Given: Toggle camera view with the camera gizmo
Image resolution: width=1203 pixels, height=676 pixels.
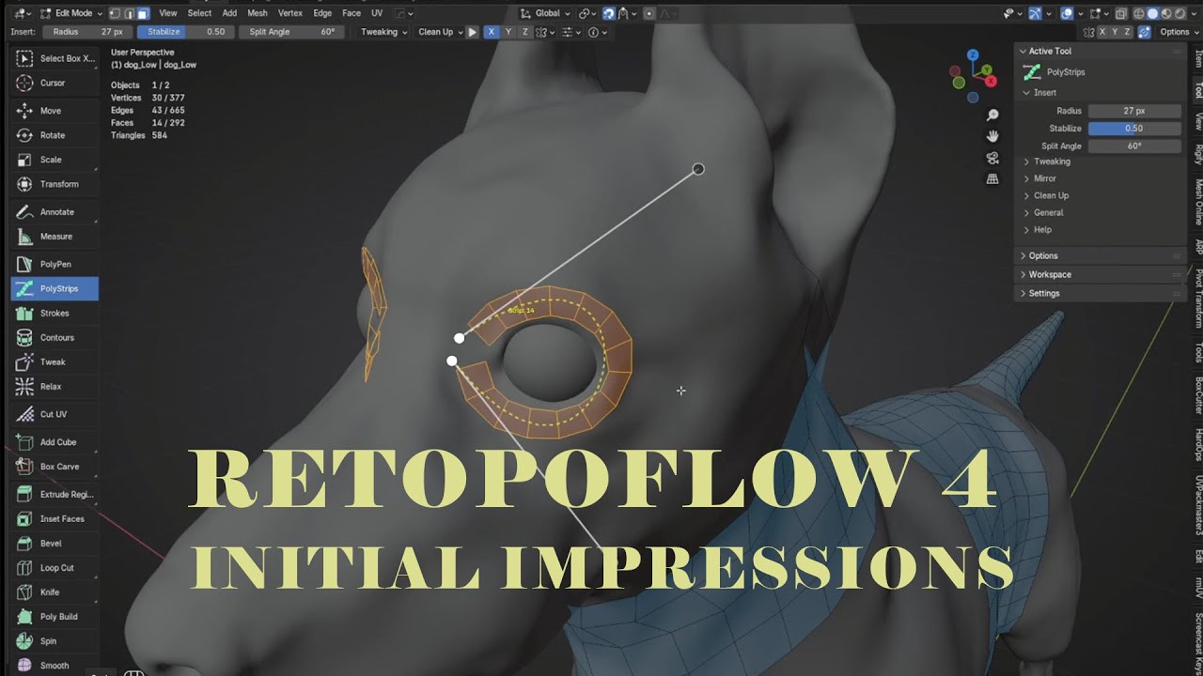Looking at the screenshot, I should point(992,158).
